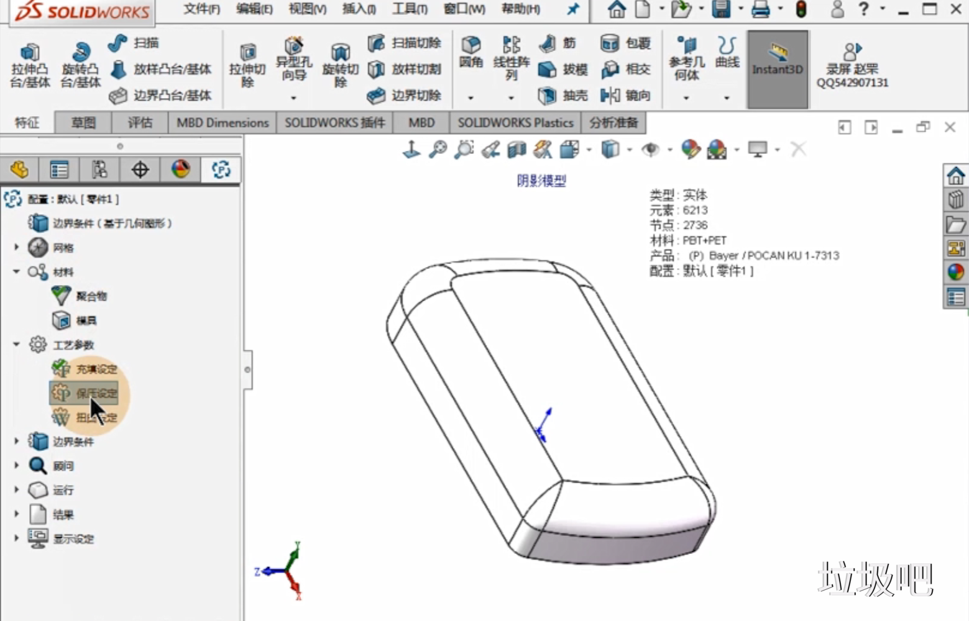Select the 旋转凸台/基体 revolve boss tool
969x621 pixels.
click(x=80, y=65)
